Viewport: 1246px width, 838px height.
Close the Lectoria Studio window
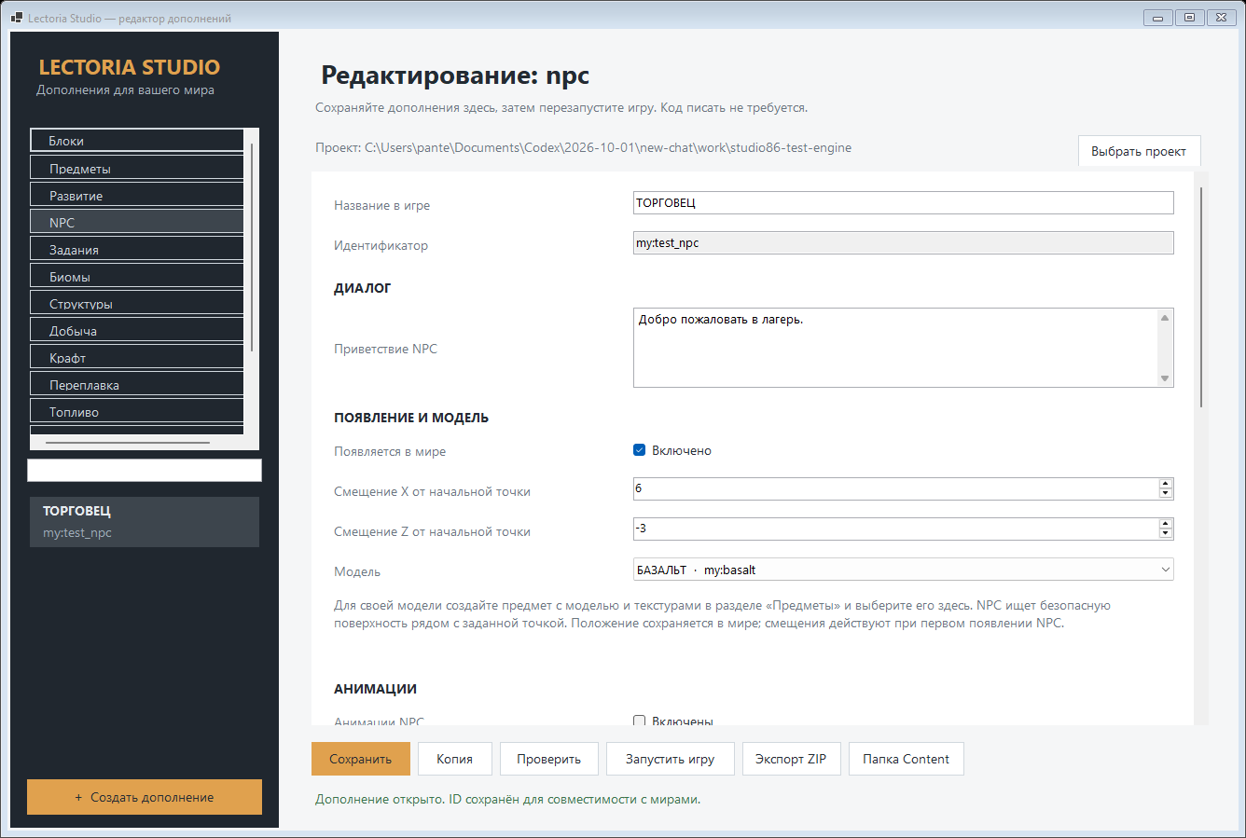(1221, 17)
